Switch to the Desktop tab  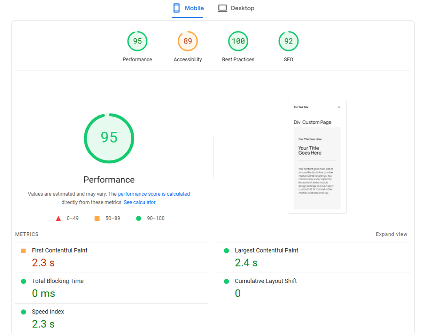[x=236, y=8]
